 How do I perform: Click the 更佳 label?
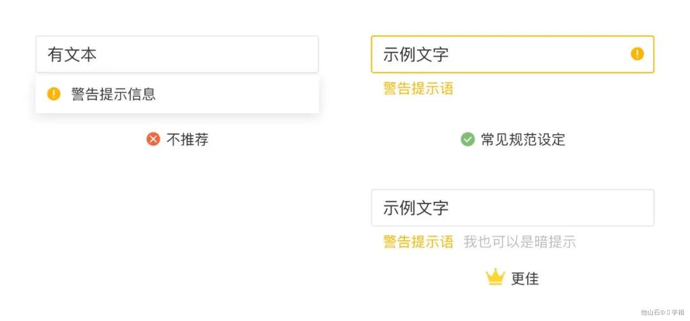[525, 278]
